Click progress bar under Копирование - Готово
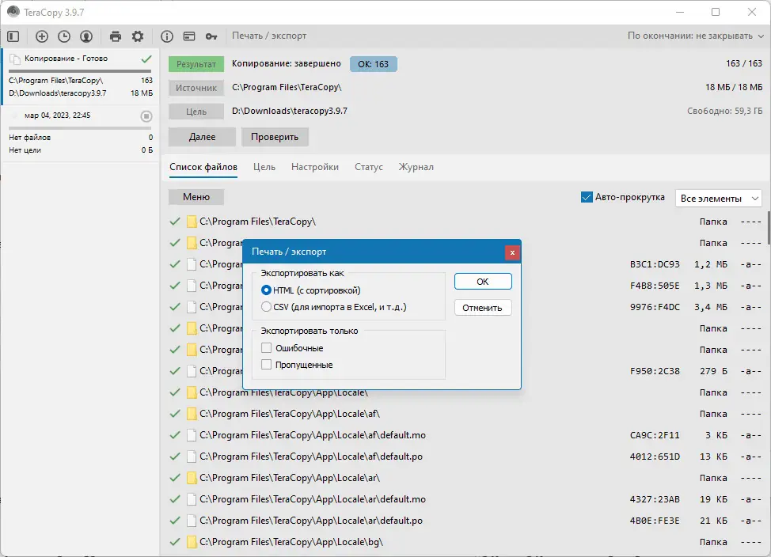The width and height of the screenshot is (771, 557). point(80,70)
